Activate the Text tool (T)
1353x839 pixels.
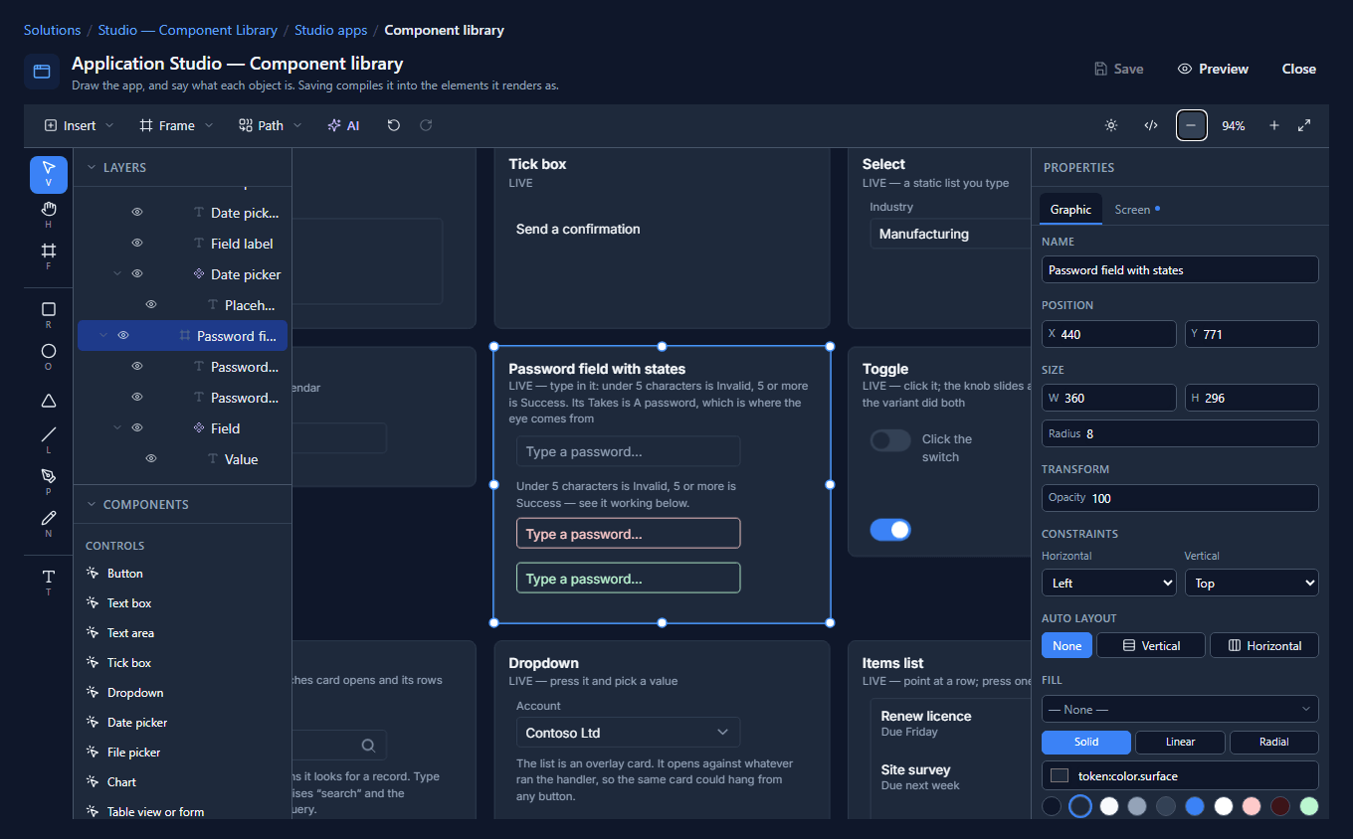[49, 582]
